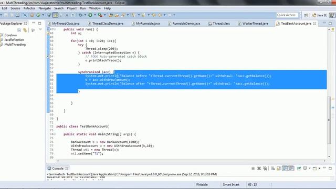Open the Window menu

tap(94, 8)
